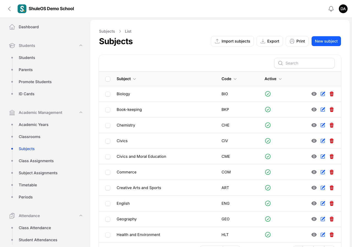Click the Academic Management building icon
This screenshot has width=352, height=247.
[x=12, y=113]
